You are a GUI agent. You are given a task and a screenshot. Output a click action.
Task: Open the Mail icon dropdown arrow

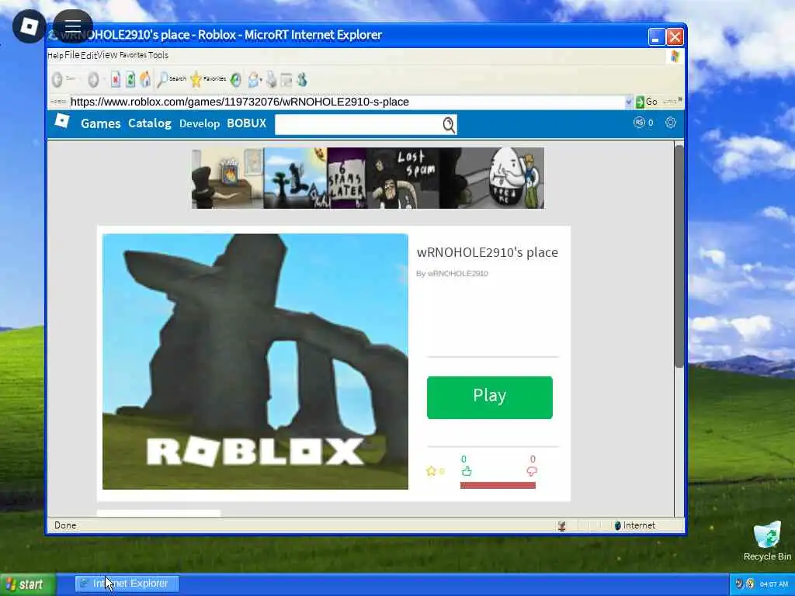(x=261, y=80)
